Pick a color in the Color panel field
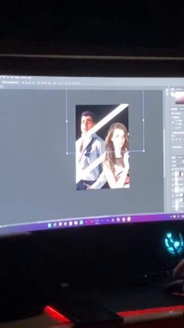The width and height of the screenshot is (184, 328). click(179, 98)
